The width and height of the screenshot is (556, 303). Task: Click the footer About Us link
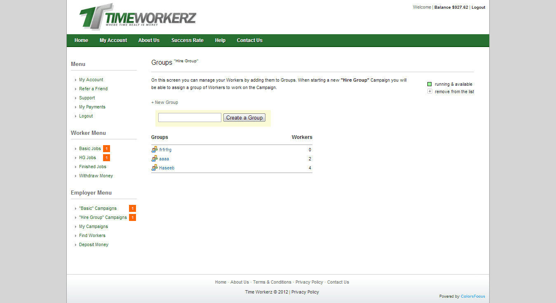[239, 282]
